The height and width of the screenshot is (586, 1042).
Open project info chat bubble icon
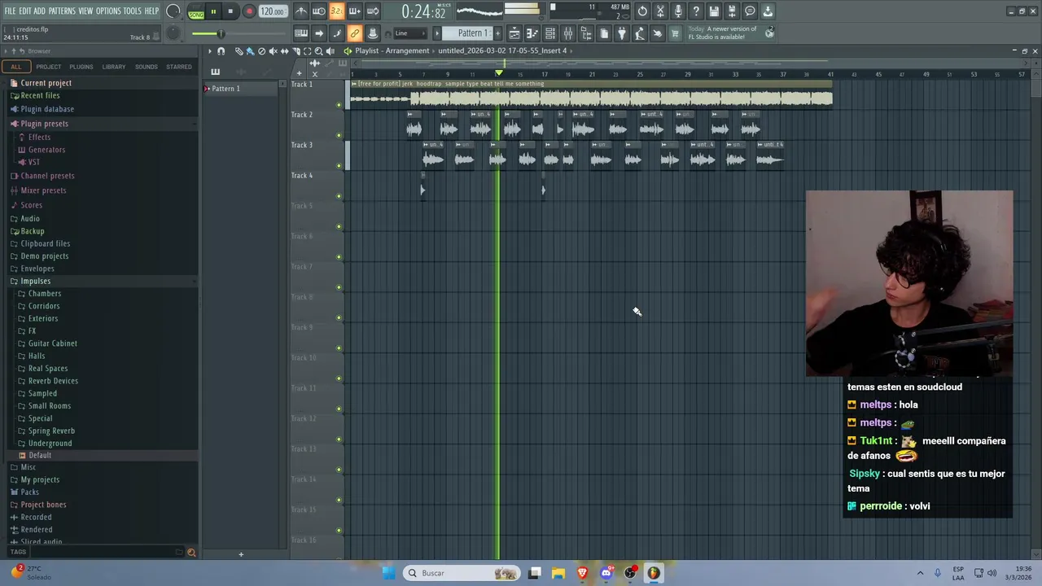pos(750,11)
